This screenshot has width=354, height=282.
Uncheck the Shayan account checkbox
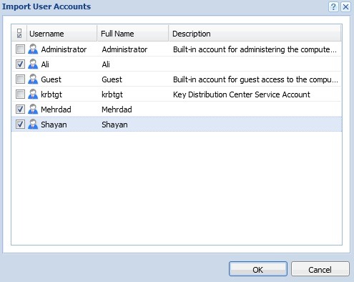[x=20, y=125]
